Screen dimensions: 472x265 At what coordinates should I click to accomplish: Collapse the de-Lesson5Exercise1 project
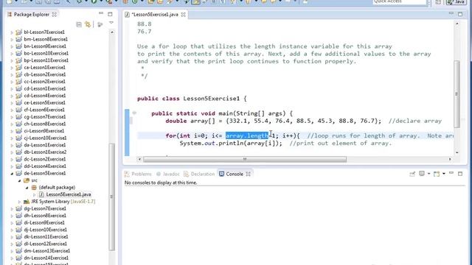click(x=12, y=174)
